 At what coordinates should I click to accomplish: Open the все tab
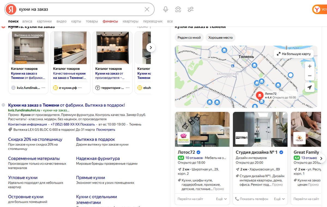click(x=170, y=21)
